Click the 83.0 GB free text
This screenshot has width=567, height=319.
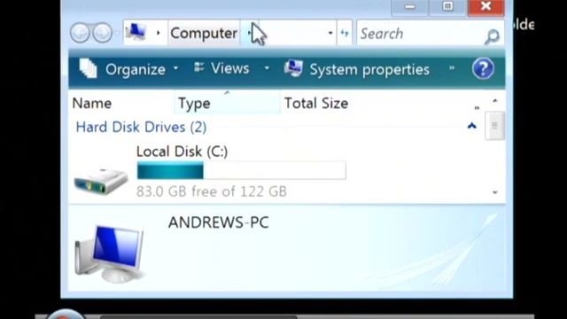212,191
